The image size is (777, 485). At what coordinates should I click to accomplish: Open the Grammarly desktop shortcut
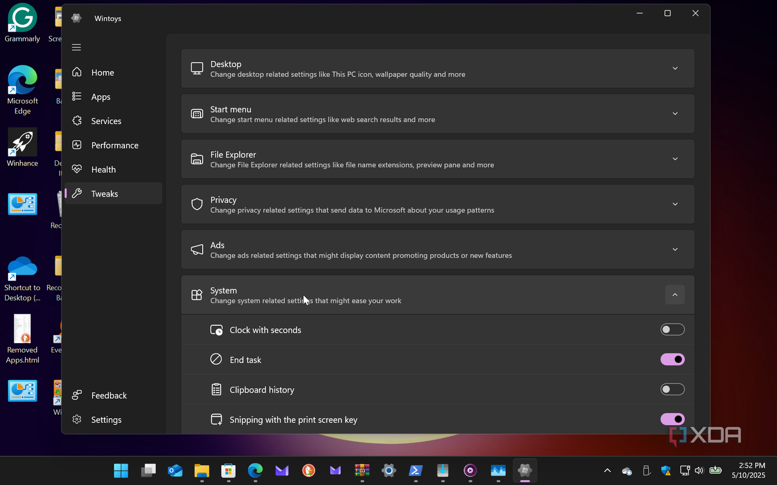coord(22,24)
